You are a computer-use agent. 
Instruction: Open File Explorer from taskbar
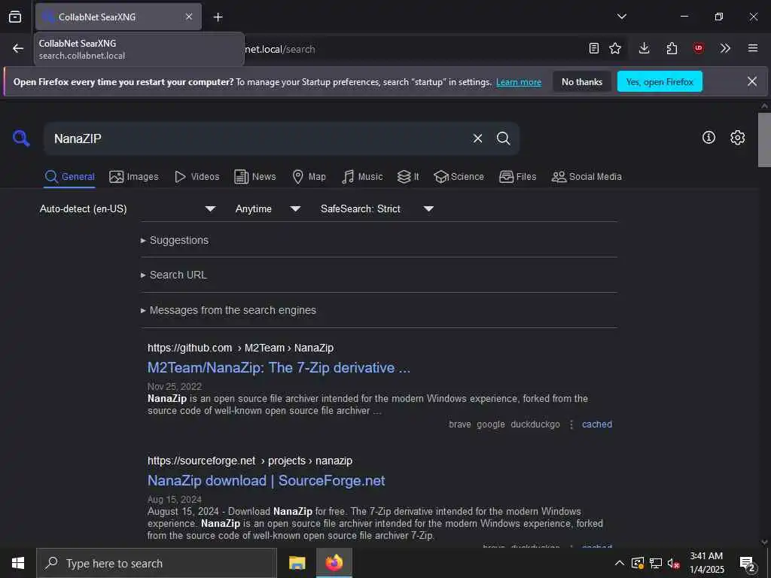pyautogui.click(x=297, y=563)
